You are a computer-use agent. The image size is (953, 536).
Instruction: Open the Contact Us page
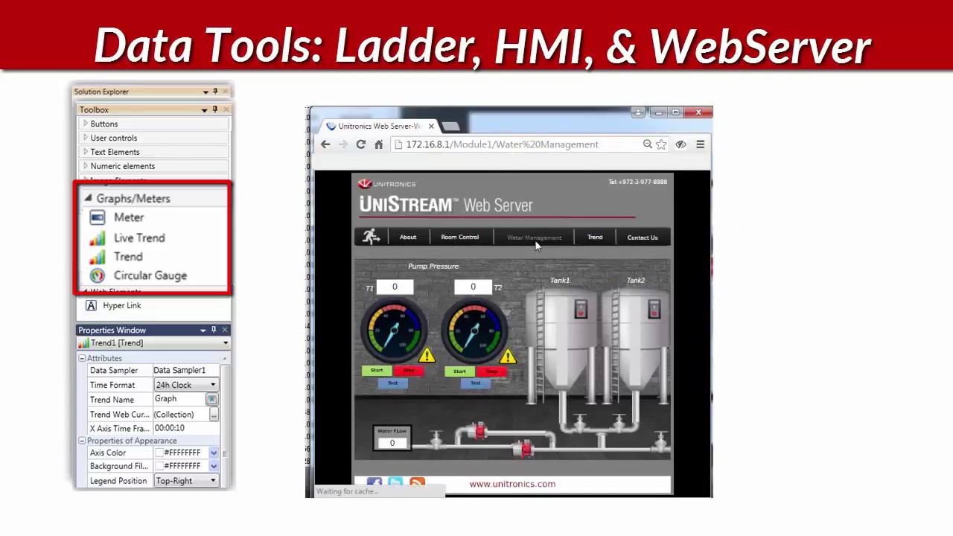[x=643, y=237]
